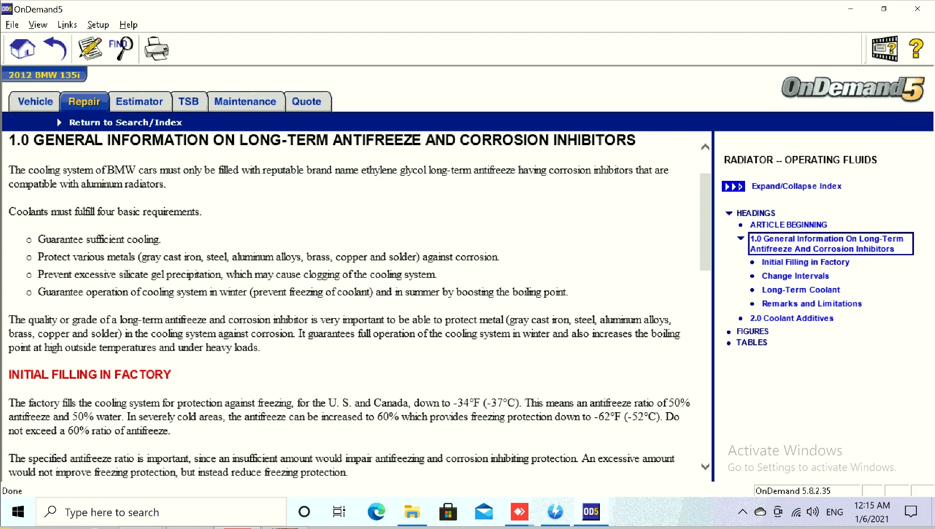The width and height of the screenshot is (935, 529).
Task: Click the Expand/Collapse Index link
Action: coord(797,187)
